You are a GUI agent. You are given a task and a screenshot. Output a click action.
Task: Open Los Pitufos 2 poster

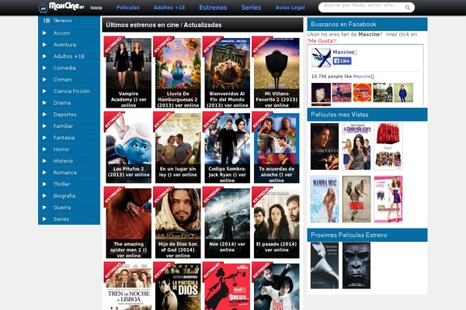[x=128, y=148]
